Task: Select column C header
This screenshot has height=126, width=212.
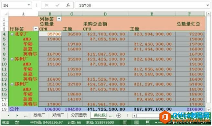Action: click(72, 14)
